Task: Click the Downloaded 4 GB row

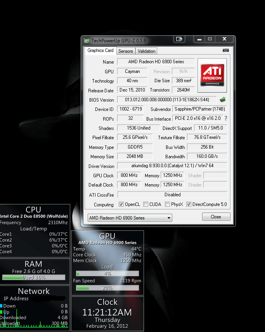Action: [34, 318]
